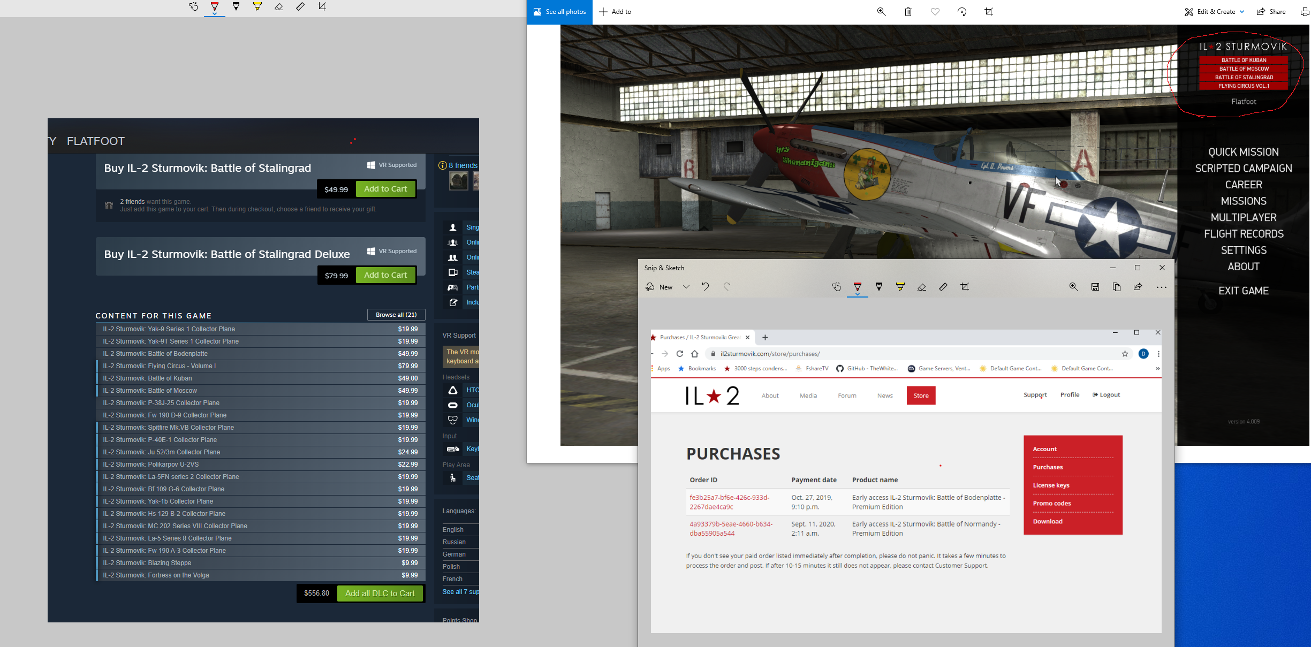Delete the photo with the trash icon

pyautogui.click(x=908, y=12)
